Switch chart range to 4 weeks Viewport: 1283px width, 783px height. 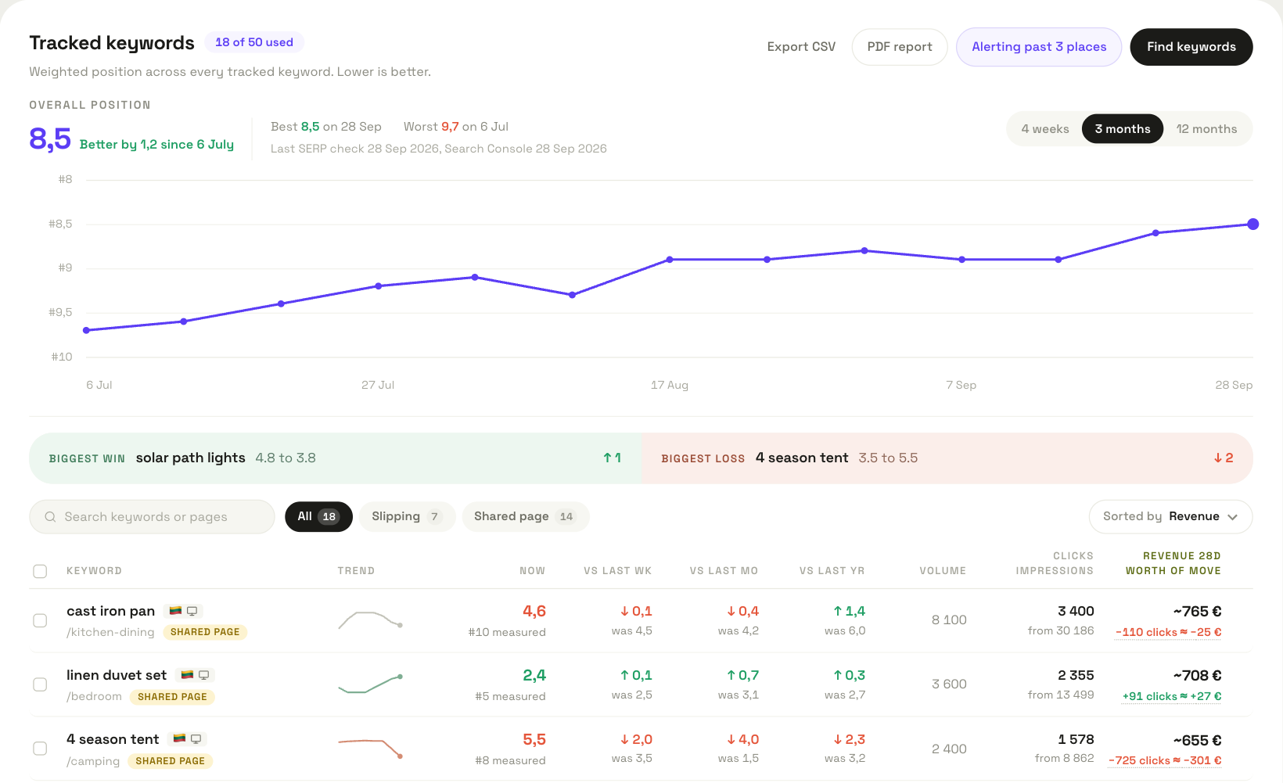coord(1044,129)
